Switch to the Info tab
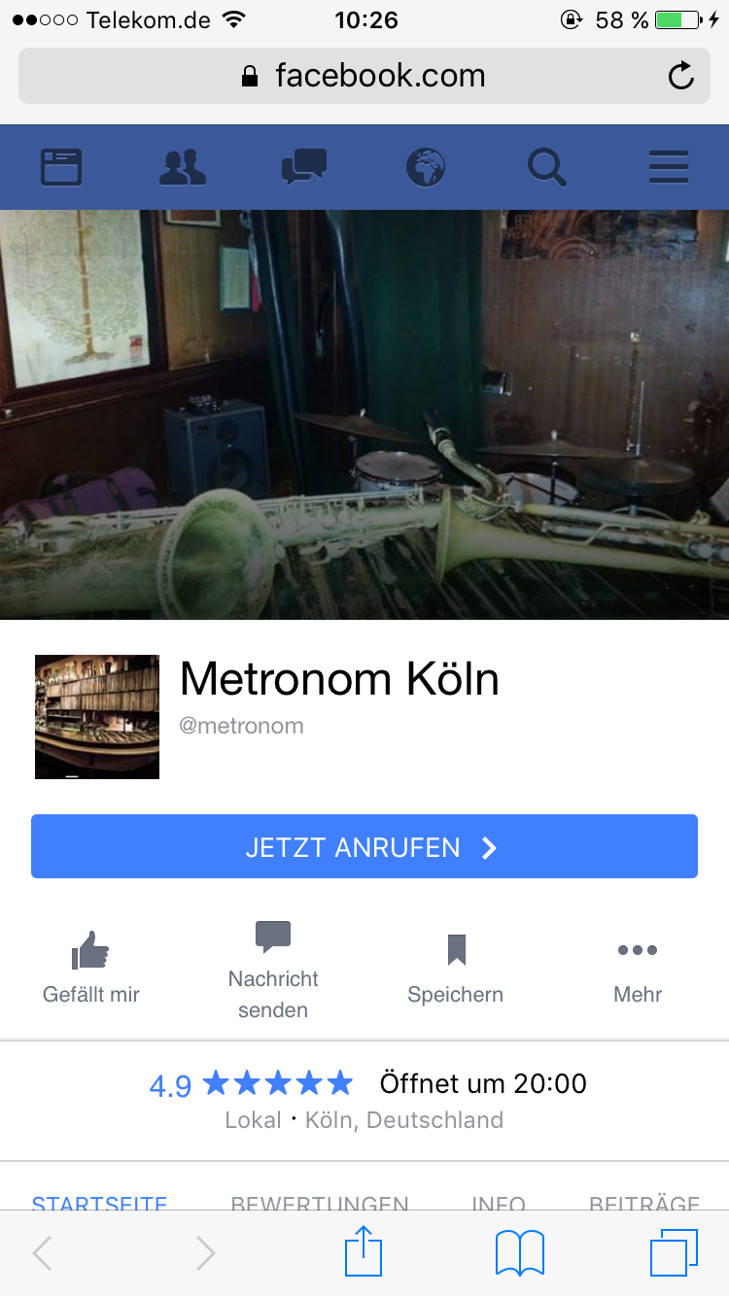729x1296 pixels. click(499, 1203)
